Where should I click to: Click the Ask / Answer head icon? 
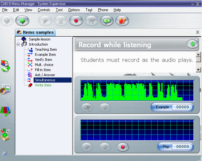pos(30,75)
